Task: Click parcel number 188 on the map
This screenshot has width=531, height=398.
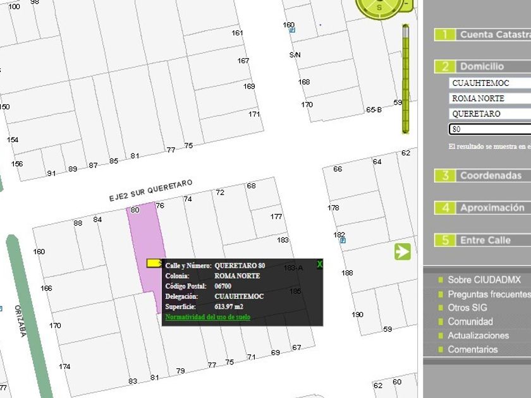Action: click(347, 273)
